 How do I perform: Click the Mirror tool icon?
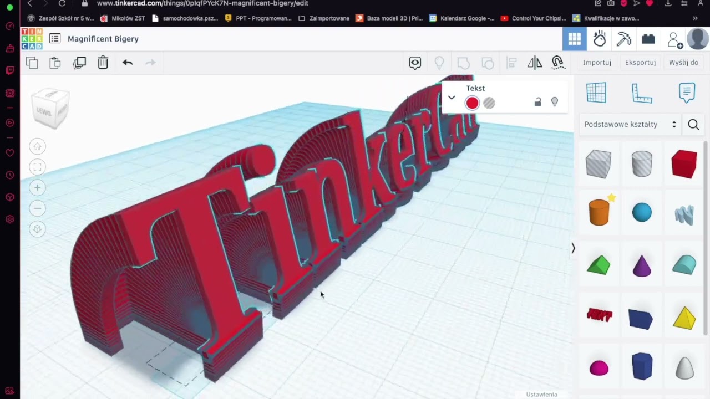535,63
